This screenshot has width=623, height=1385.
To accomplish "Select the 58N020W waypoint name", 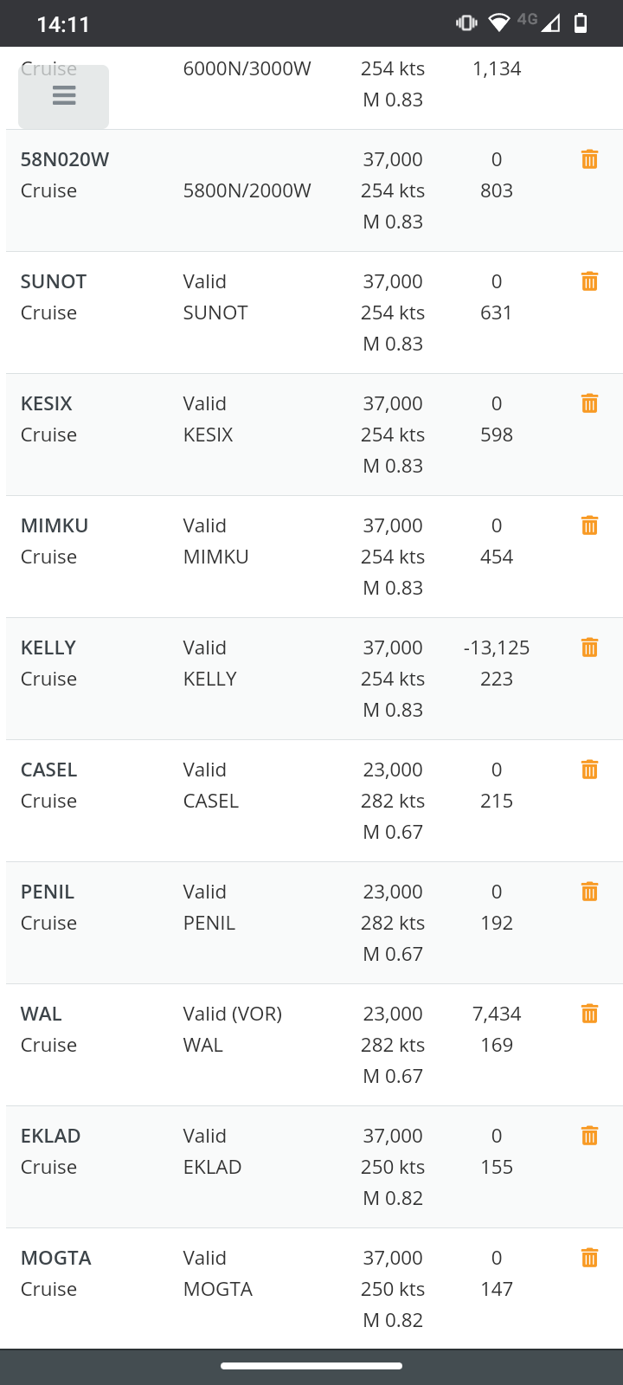I will [x=65, y=159].
